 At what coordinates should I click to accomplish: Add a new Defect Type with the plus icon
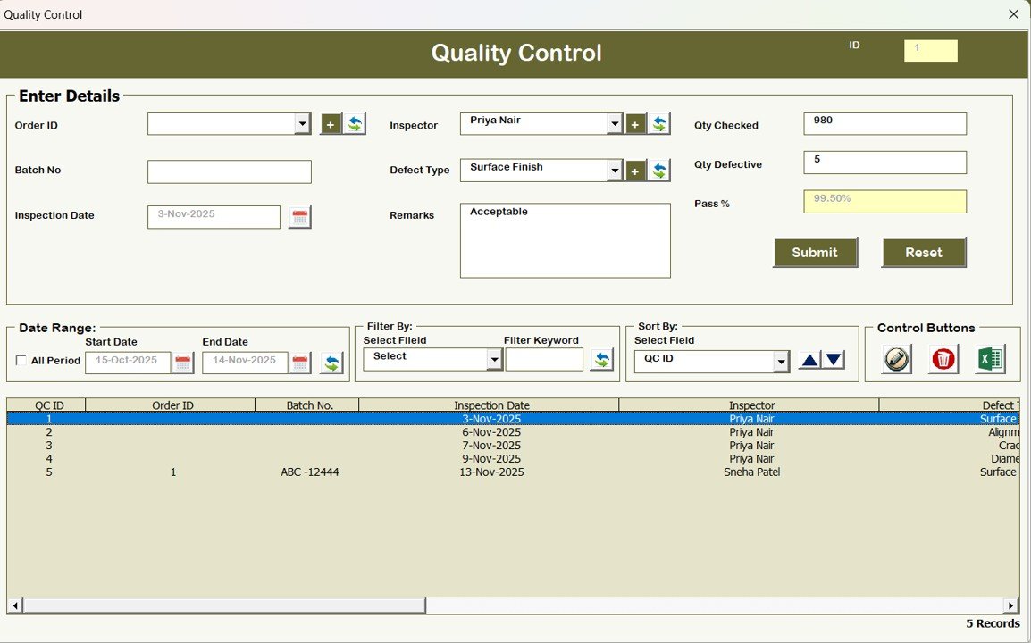[x=635, y=170]
